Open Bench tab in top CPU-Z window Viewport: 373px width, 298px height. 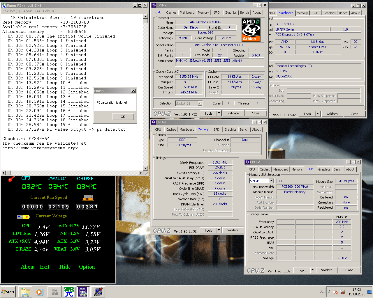coord(244,13)
